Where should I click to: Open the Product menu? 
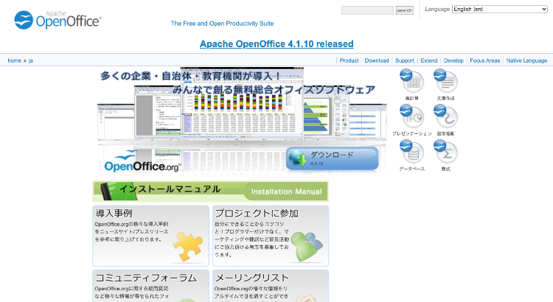pyautogui.click(x=349, y=60)
